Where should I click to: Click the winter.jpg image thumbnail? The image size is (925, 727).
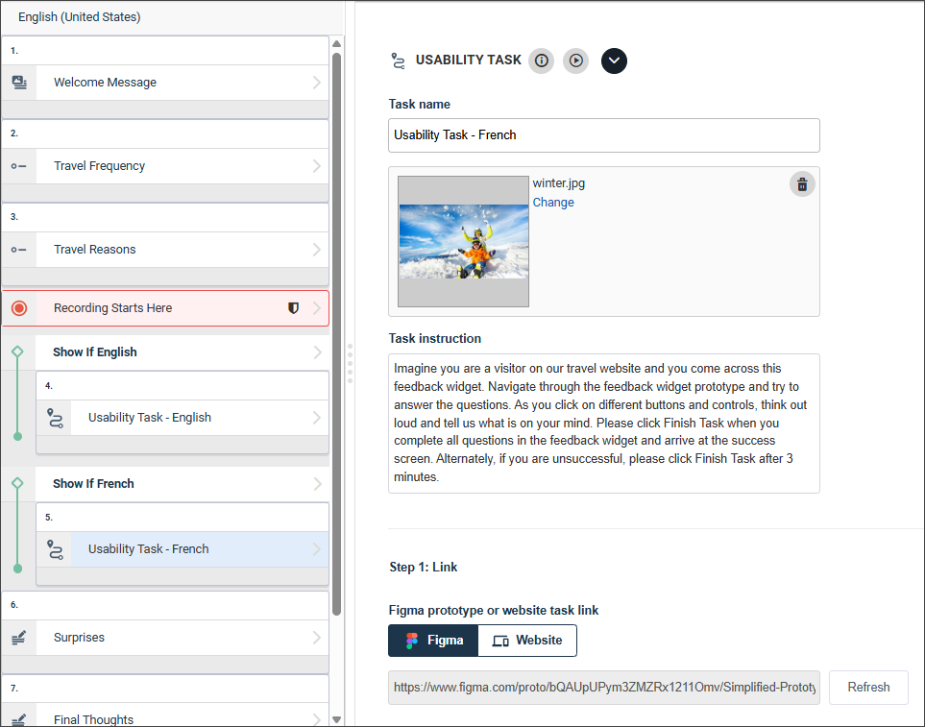click(463, 242)
